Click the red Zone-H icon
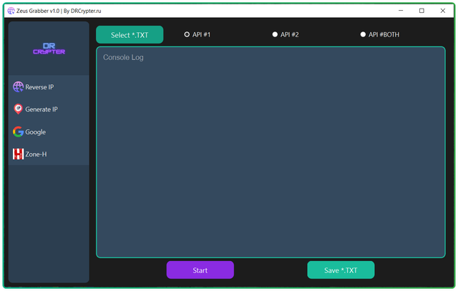This screenshot has height=291, width=458. pos(18,154)
